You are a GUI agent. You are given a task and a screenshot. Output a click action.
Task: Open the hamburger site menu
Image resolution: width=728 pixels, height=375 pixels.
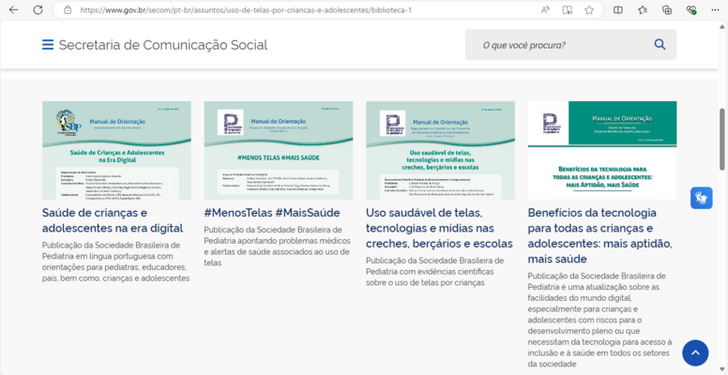[x=48, y=45]
